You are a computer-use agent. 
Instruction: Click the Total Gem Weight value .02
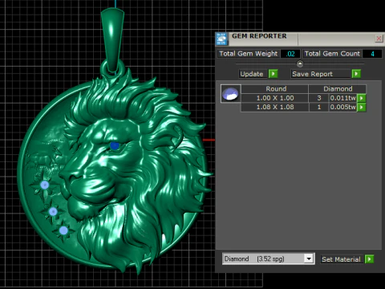pos(290,54)
